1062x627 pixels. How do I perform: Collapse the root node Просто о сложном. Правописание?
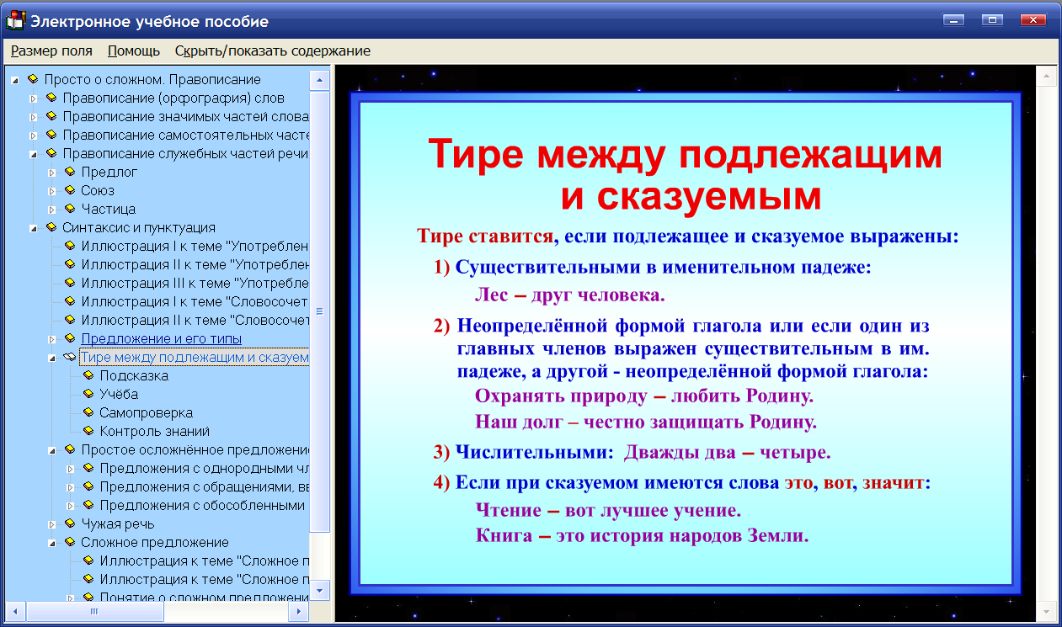point(15,80)
